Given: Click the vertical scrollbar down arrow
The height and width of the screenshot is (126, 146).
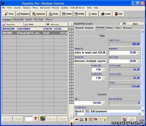Looking at the screenshot, I should [143, 110].
